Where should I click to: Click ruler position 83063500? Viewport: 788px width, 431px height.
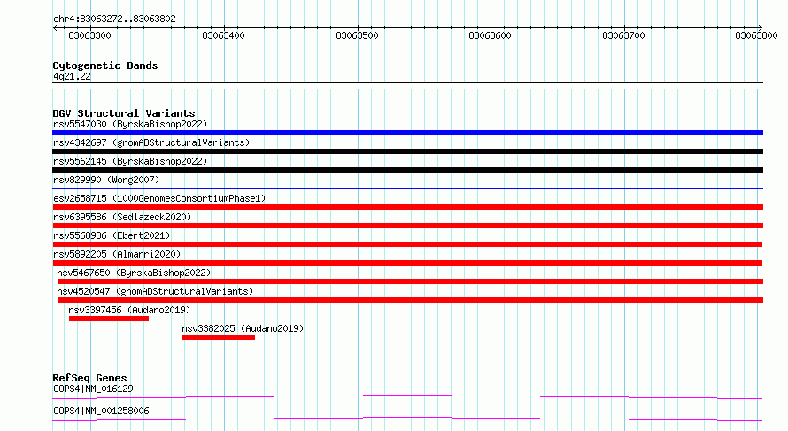pyautogui.click(x=357, y=35)
